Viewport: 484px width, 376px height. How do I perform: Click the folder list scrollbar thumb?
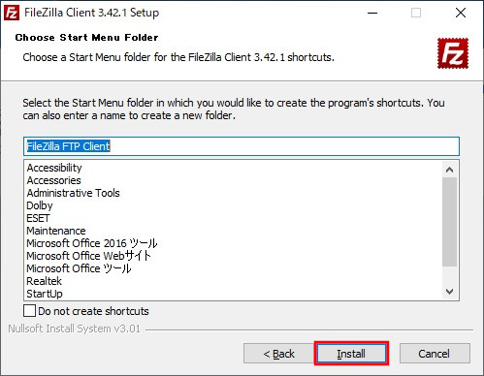pyautogui.click(x=449, y=222)
